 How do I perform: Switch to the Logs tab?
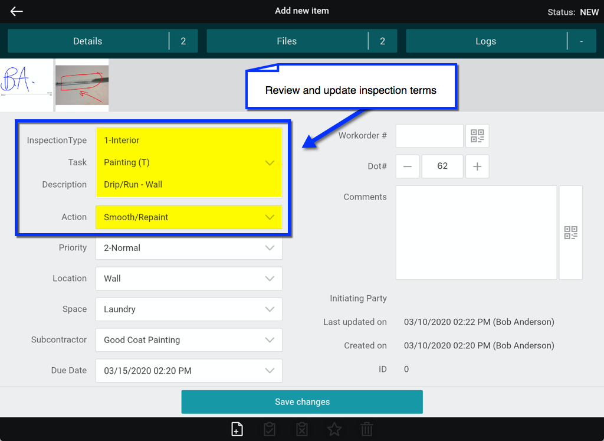point(486,41)
